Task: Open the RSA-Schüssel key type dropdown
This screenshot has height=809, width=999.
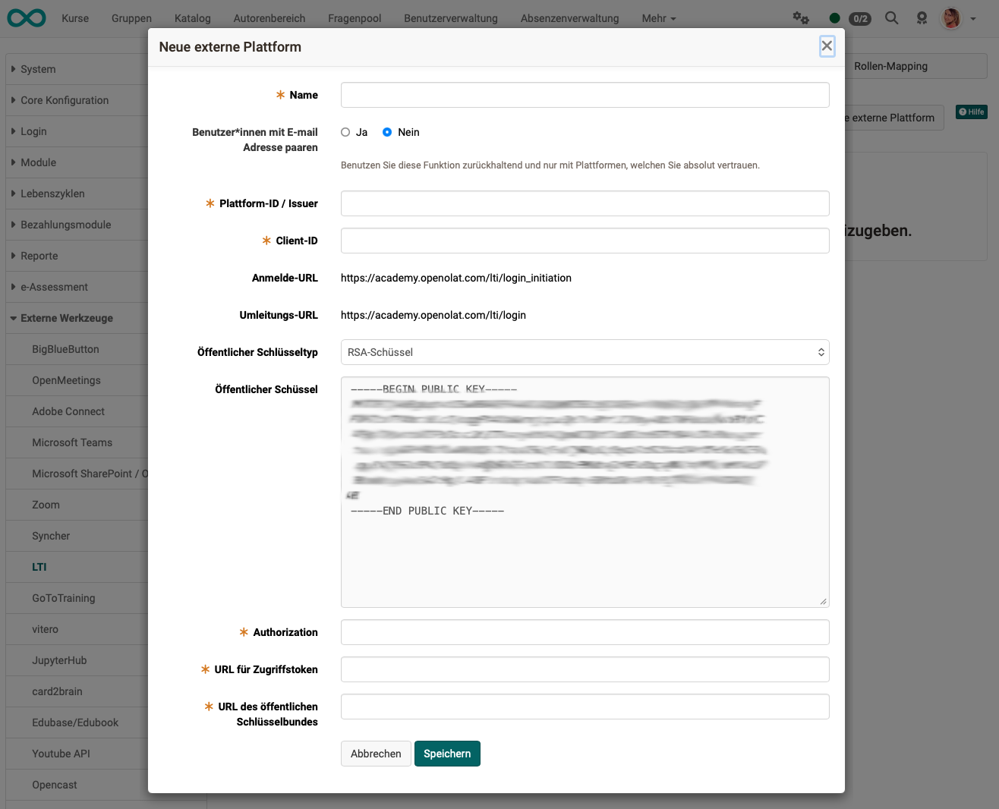Action: (585, 352)
